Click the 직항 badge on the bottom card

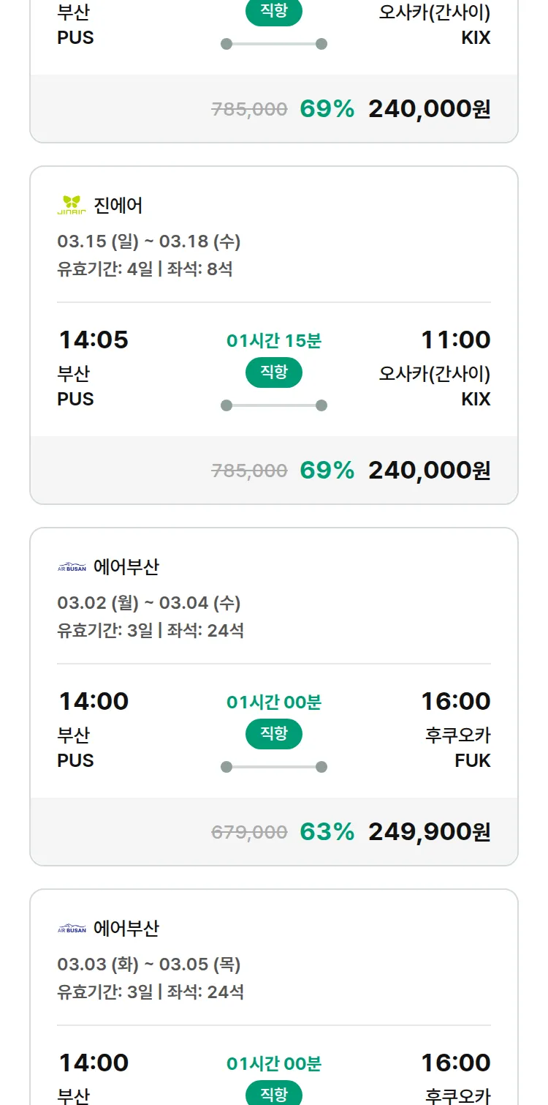[x=274, y=1093]
